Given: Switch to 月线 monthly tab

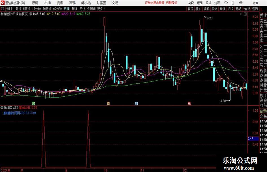Looking at the screenshot, I should 82,9.
